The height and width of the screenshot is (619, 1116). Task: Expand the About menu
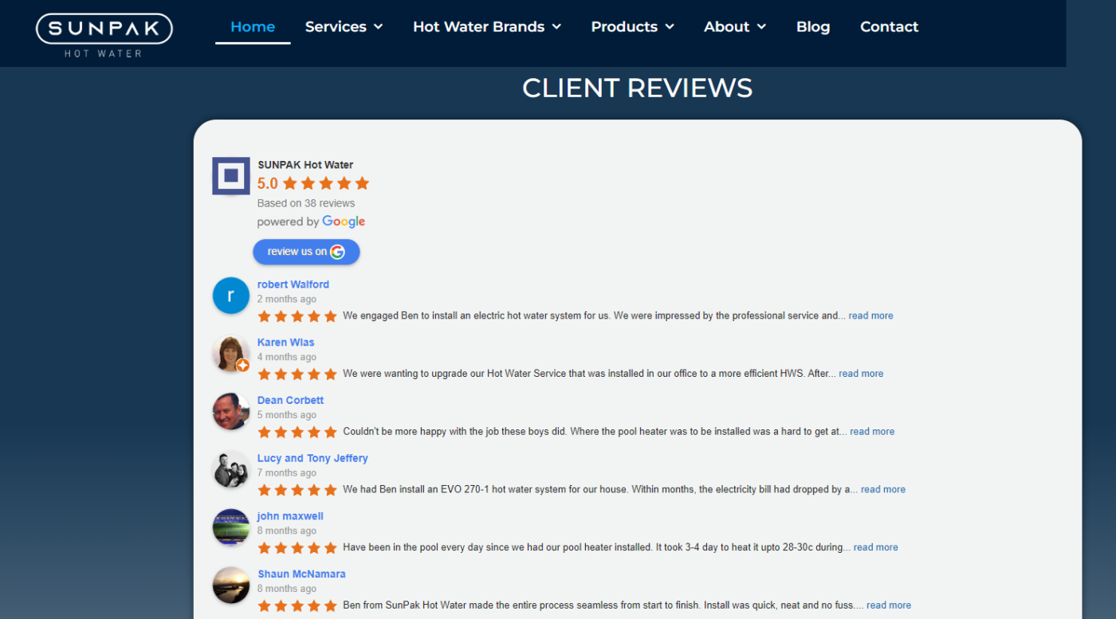(734, 26)
